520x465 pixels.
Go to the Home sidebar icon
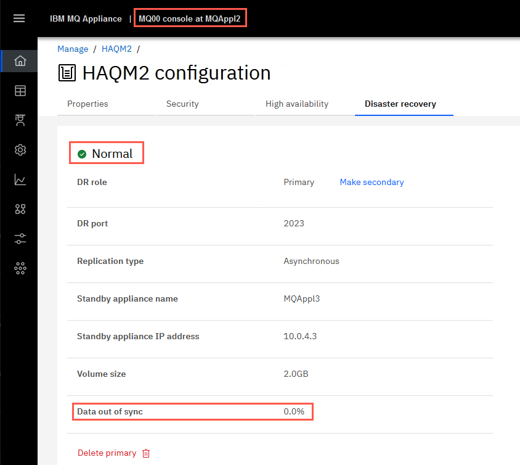click(x=20, y=60)
